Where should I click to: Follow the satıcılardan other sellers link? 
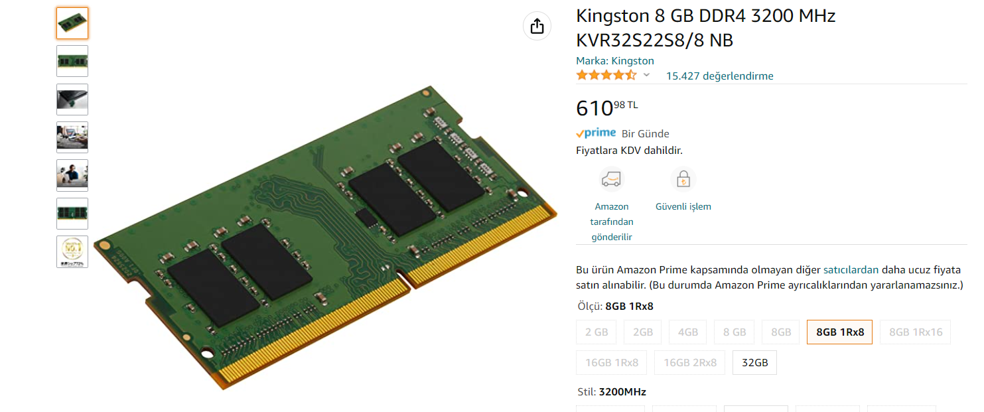pyautogui.click(x=851, y=270)
